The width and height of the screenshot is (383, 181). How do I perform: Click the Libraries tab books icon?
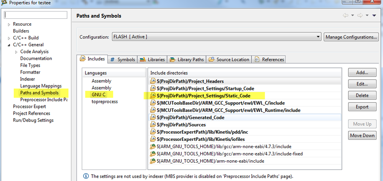tap(143, 60)
